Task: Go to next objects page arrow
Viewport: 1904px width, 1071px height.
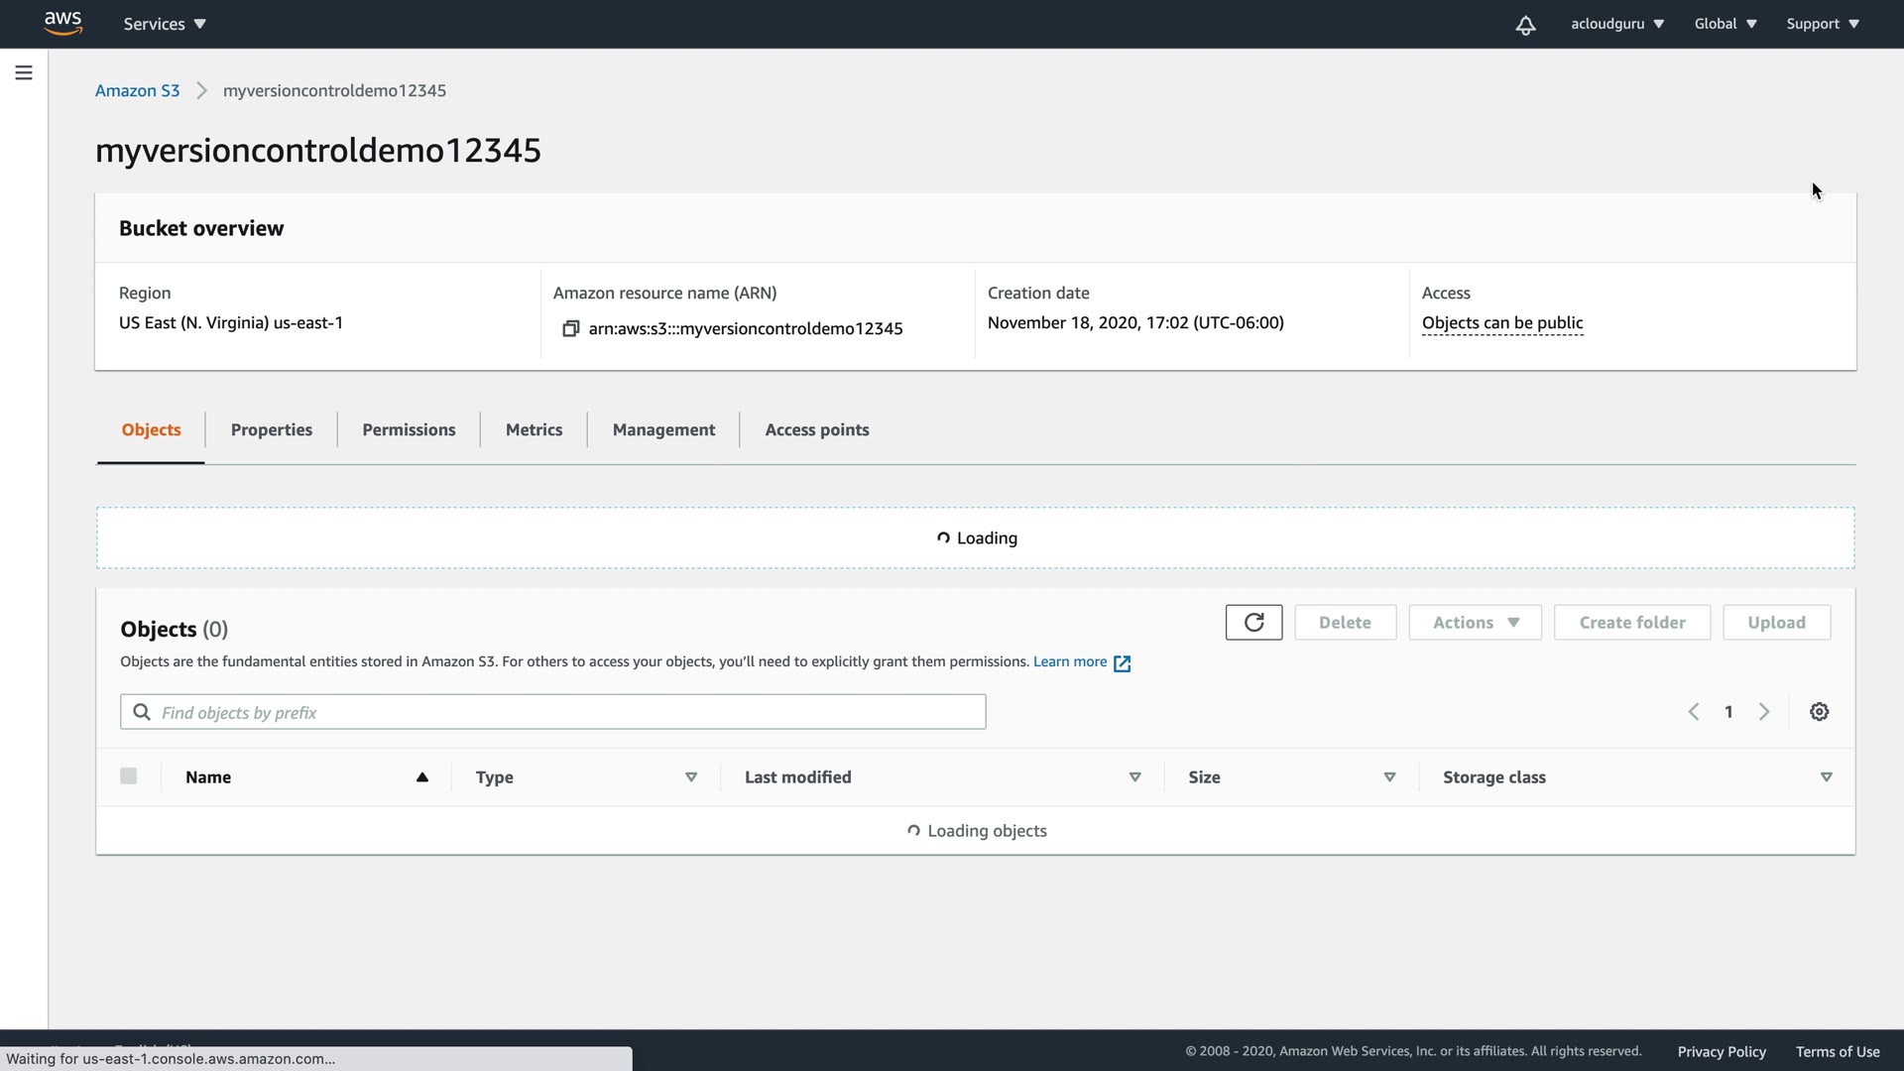Action: (1764, 712)
